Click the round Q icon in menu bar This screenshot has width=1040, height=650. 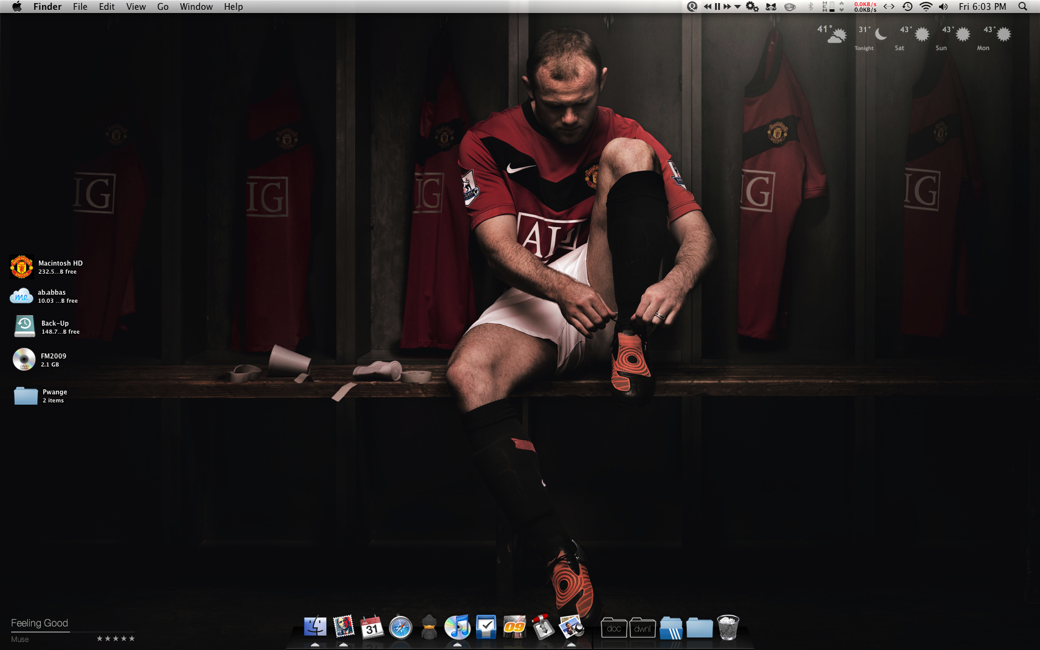click(692, 7)
